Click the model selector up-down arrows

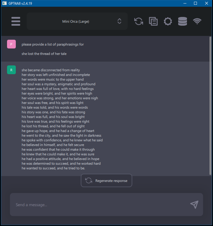tap(119, 21)
